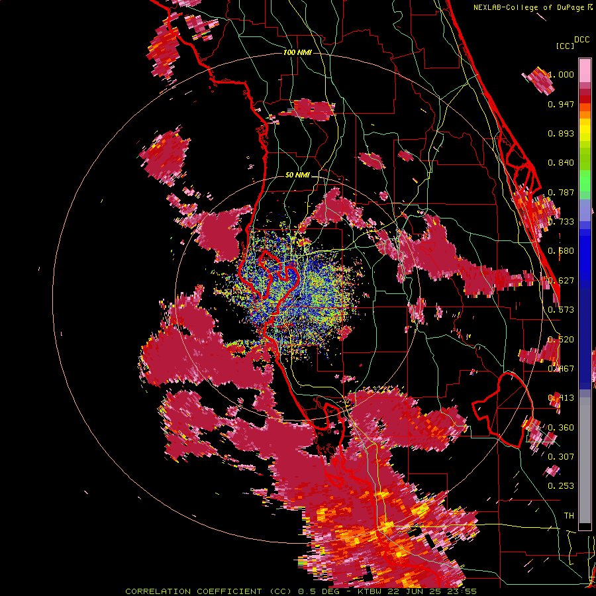Image resolution: width=596 pixels, height=596 pixels.
Task: Click the 0.413 scale value
Action: [x=561, y=398]
